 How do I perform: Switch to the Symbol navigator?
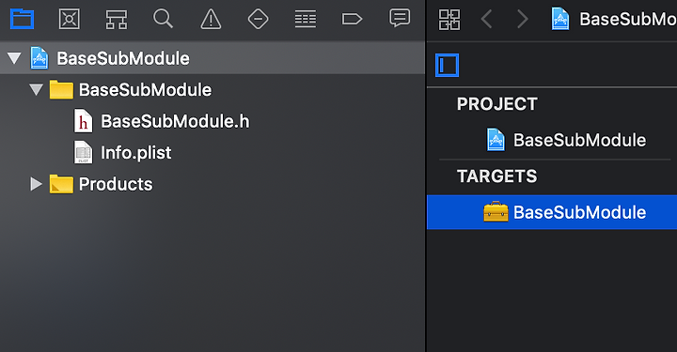[x=117, y=20]
